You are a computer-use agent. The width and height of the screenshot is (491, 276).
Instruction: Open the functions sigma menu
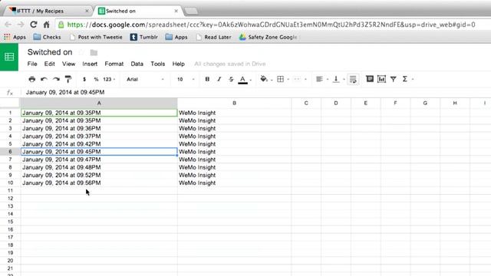point(407,79)
